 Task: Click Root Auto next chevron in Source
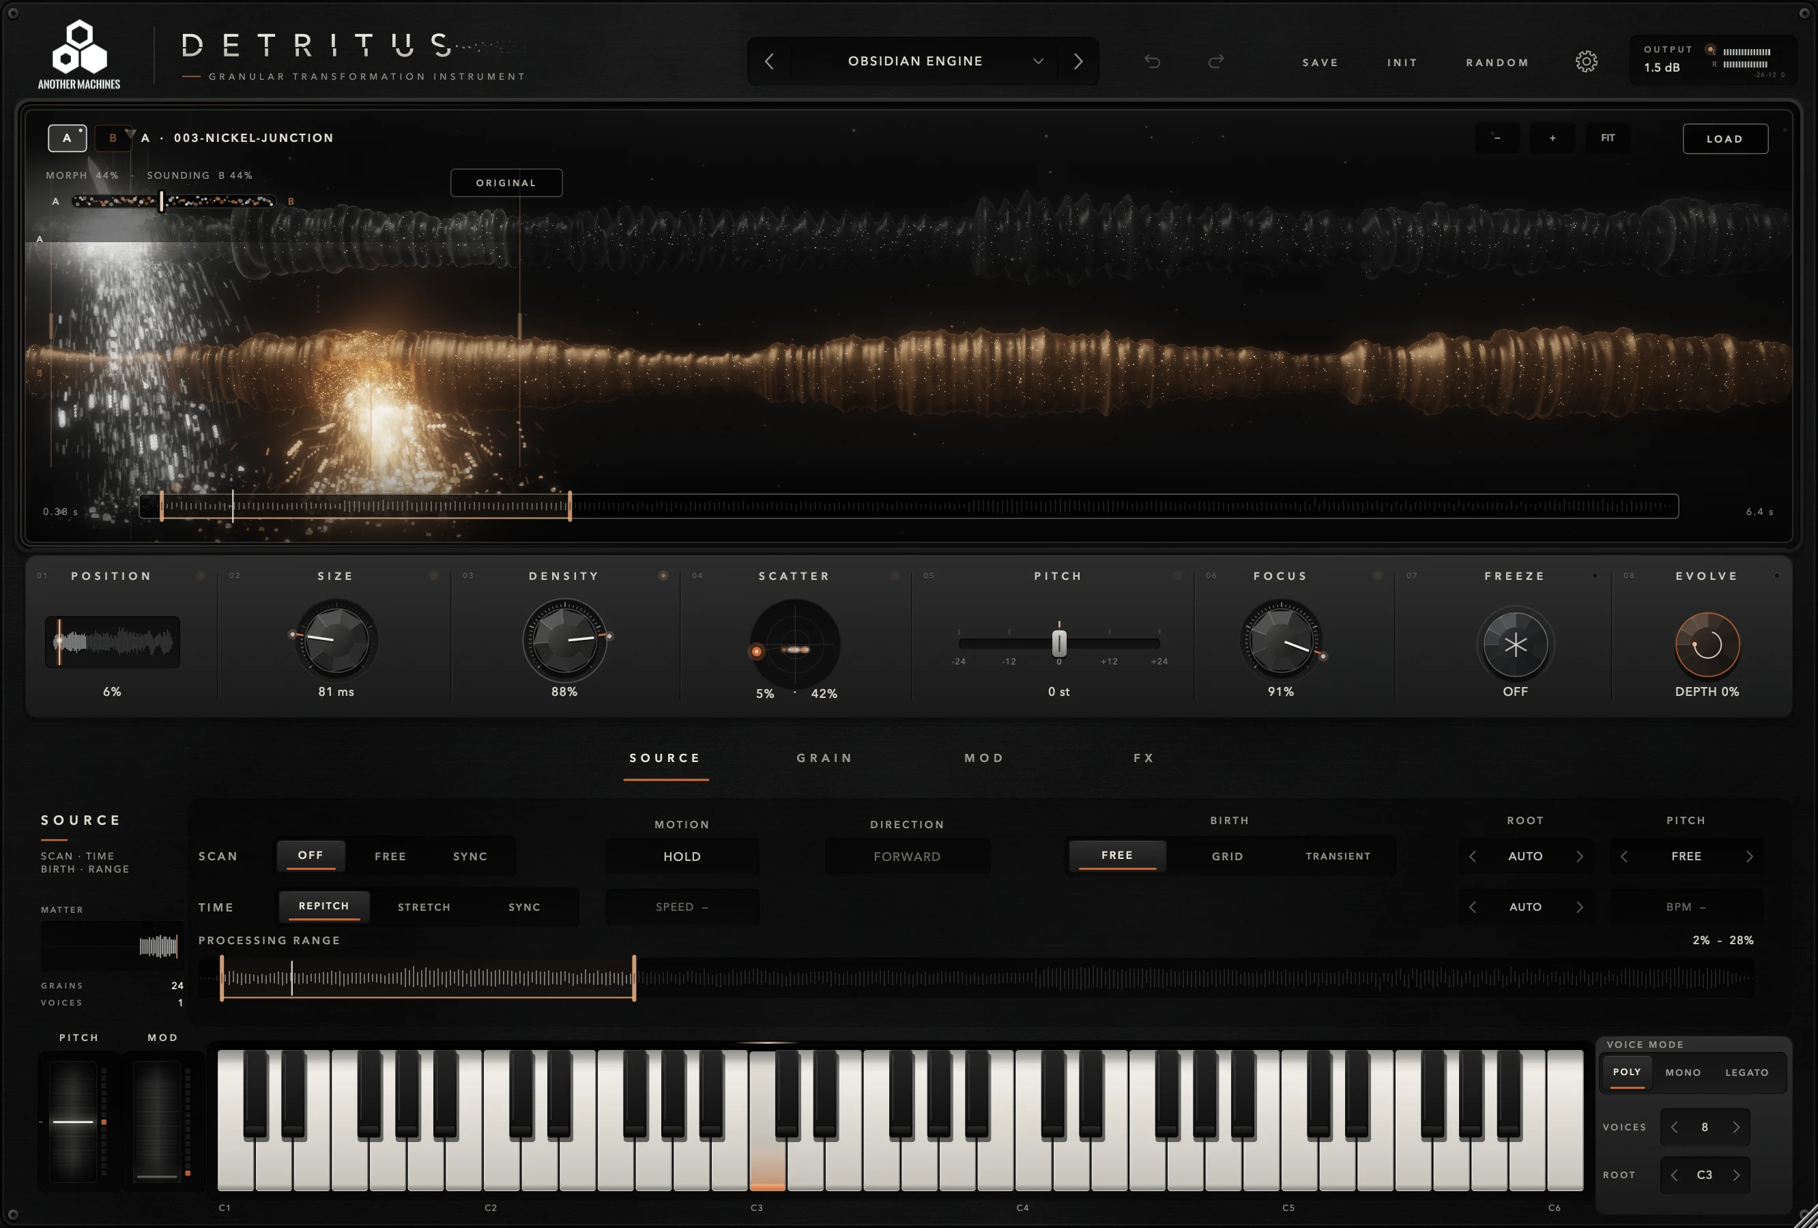point(1579,856)
